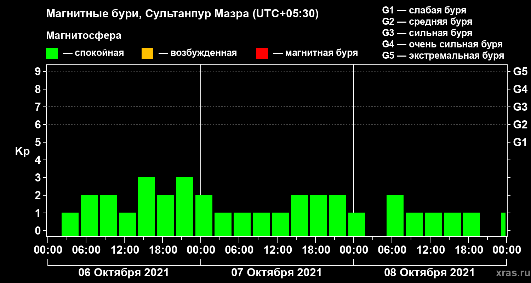
Task: Click the Kp axis value '3'
Action: pos(39,178)
